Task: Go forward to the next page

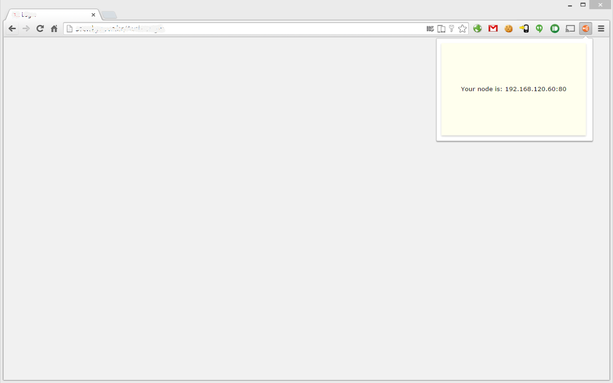Action: pos(26,29)
